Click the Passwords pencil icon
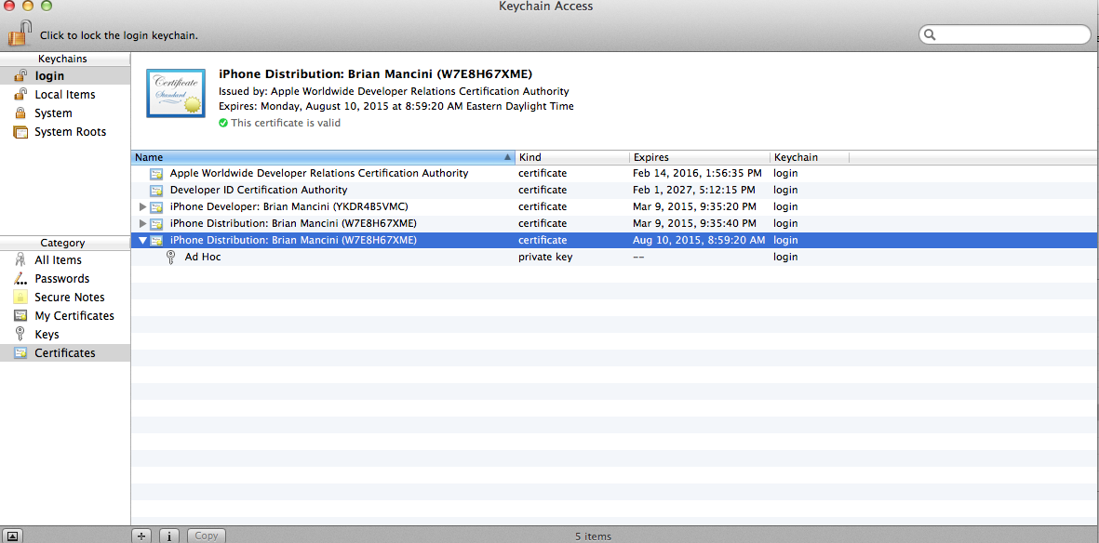1099x543 pixels. tap(21, 278)
